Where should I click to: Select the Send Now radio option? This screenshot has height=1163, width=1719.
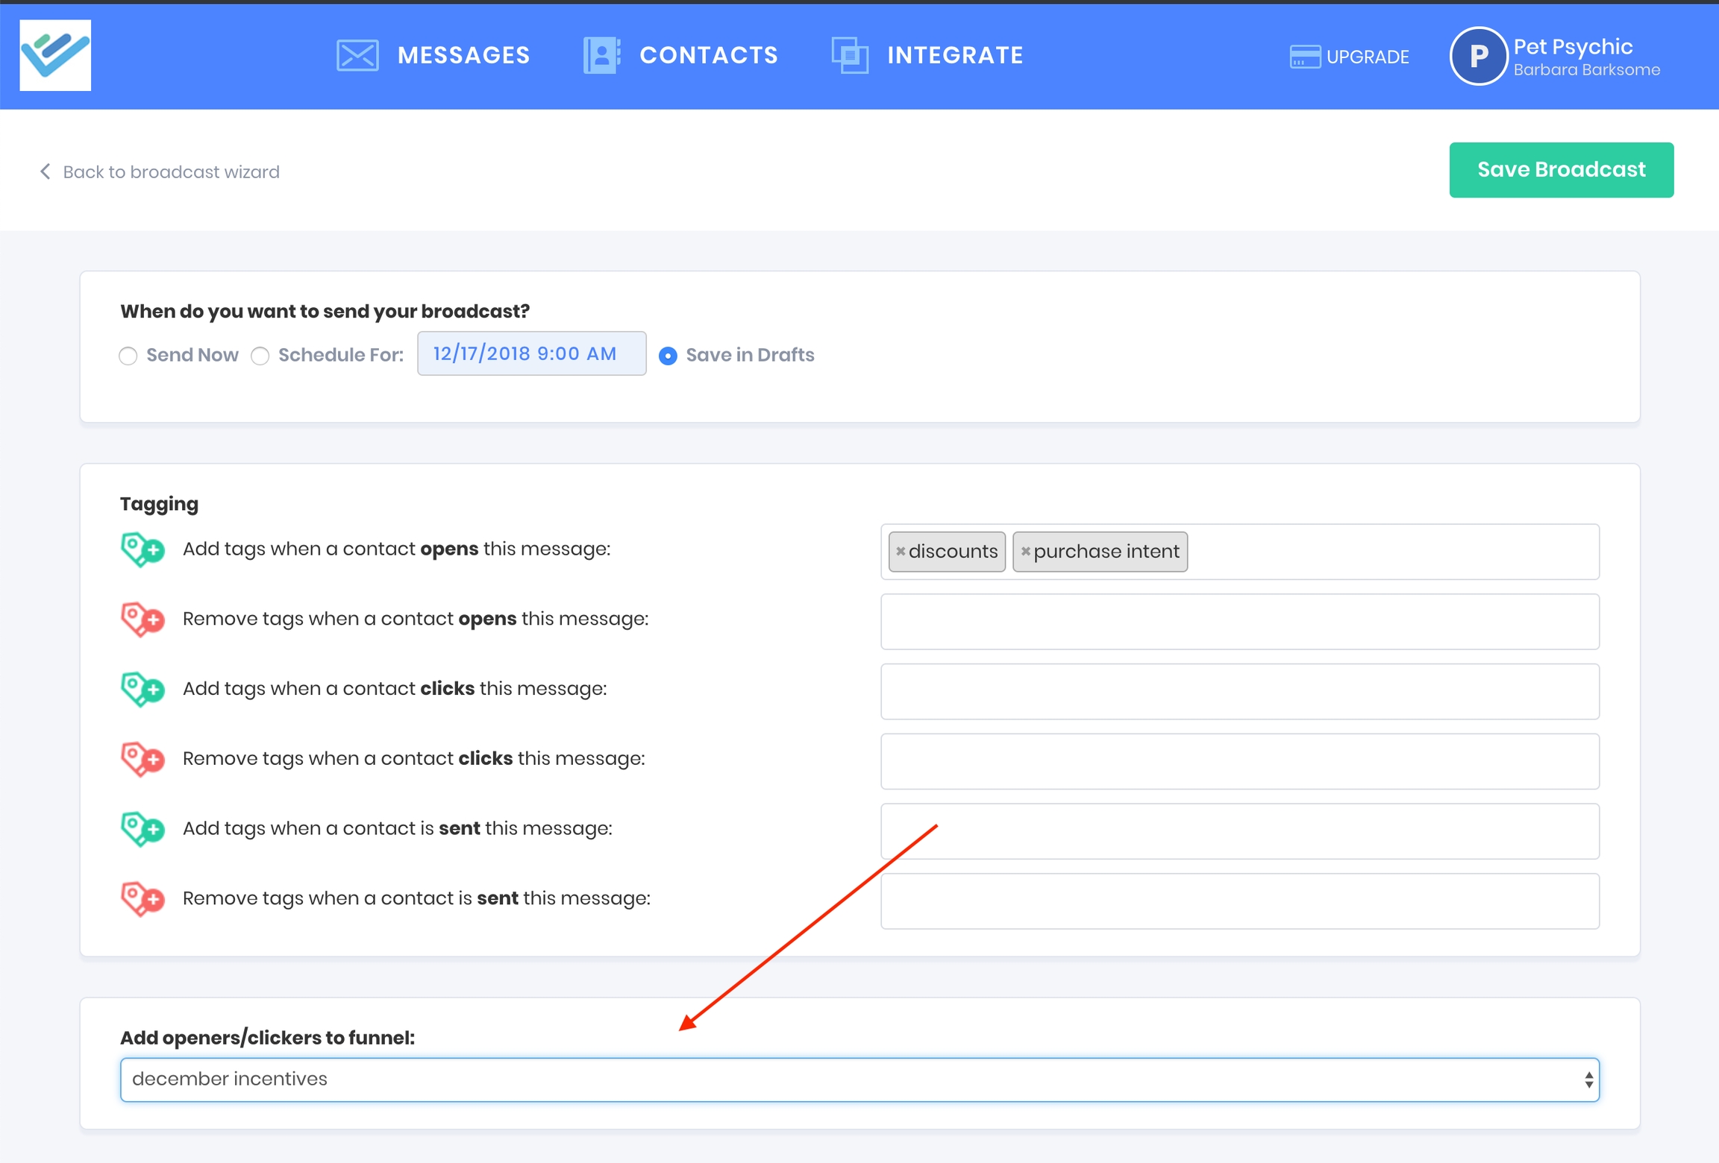[128, 356]
